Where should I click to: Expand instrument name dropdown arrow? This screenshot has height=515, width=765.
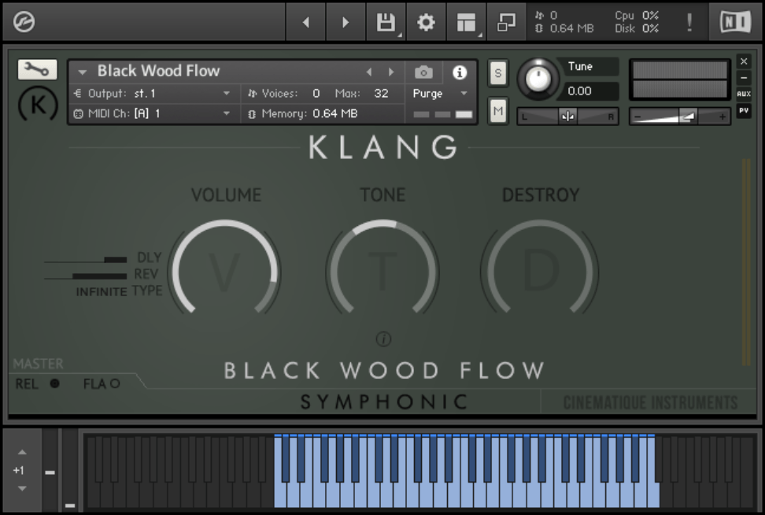click(83, 72)
